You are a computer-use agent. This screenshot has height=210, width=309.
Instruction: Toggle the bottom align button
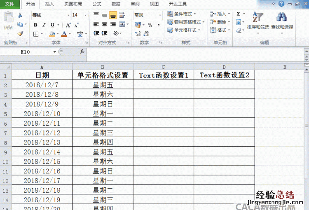[112, 15]
